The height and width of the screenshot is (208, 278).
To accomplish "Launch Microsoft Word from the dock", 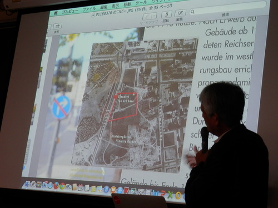I will [155, 193].
